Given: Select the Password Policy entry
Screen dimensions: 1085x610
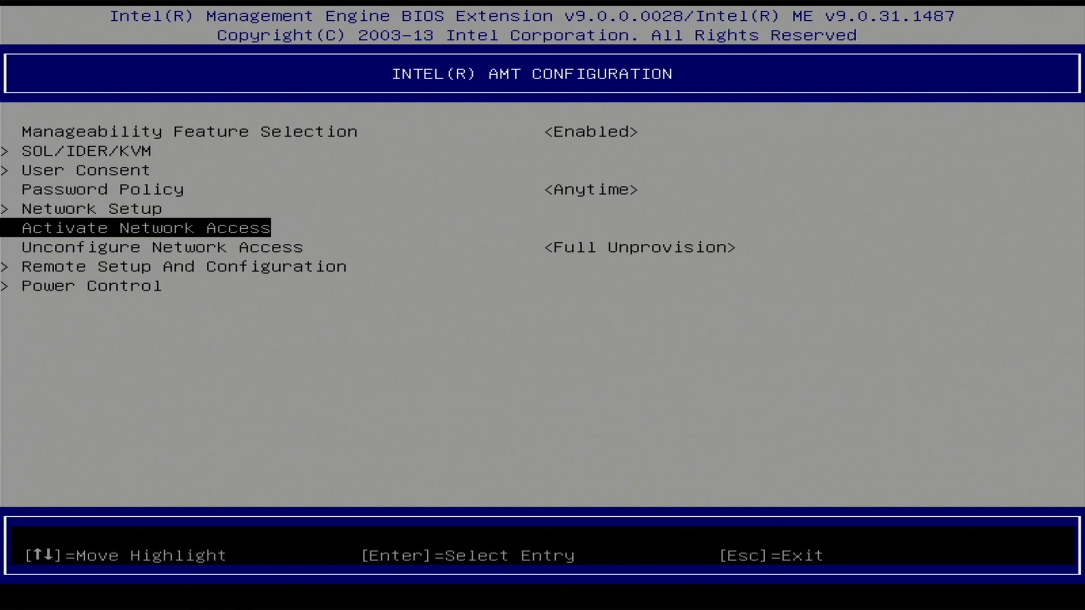Looking at the screenshot, I should pyautogui.click(x=103, y=190).
